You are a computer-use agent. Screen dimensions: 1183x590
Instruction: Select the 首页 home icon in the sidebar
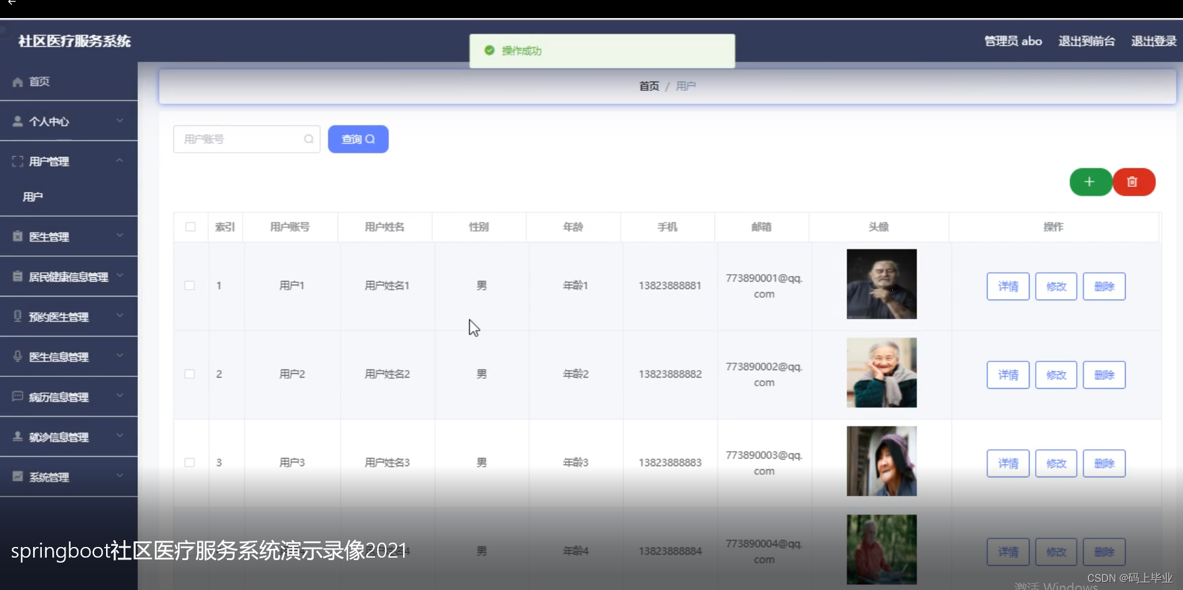(x=17, y=82)
